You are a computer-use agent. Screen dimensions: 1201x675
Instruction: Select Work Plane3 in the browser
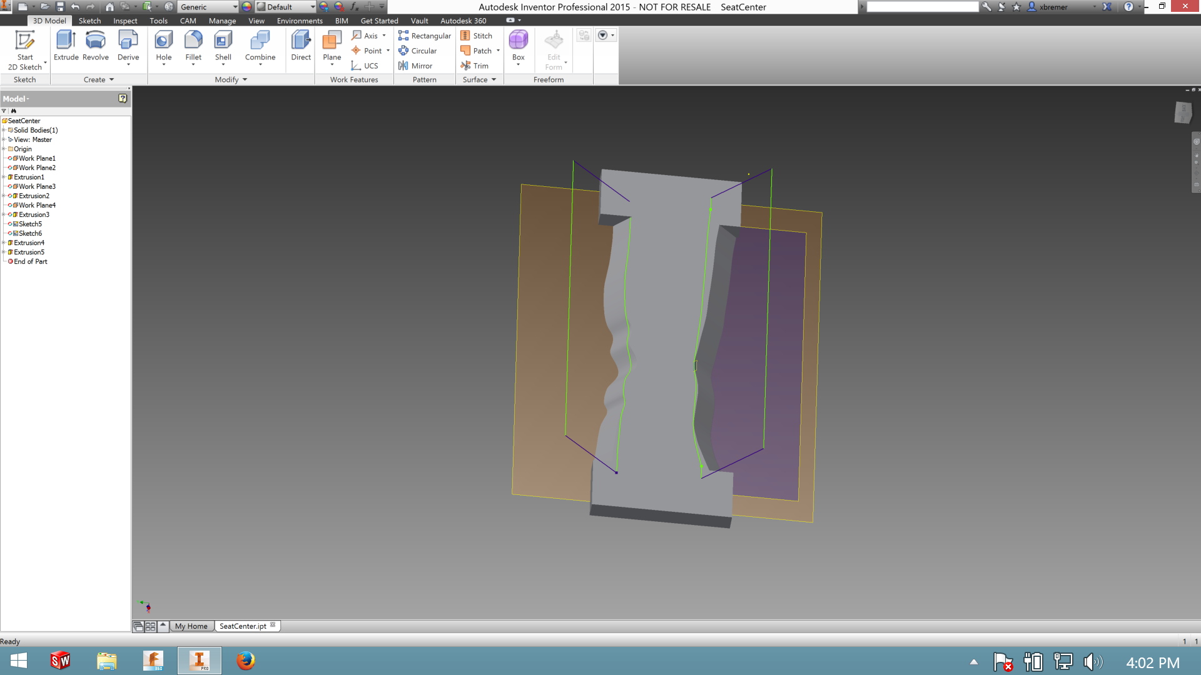37,186
